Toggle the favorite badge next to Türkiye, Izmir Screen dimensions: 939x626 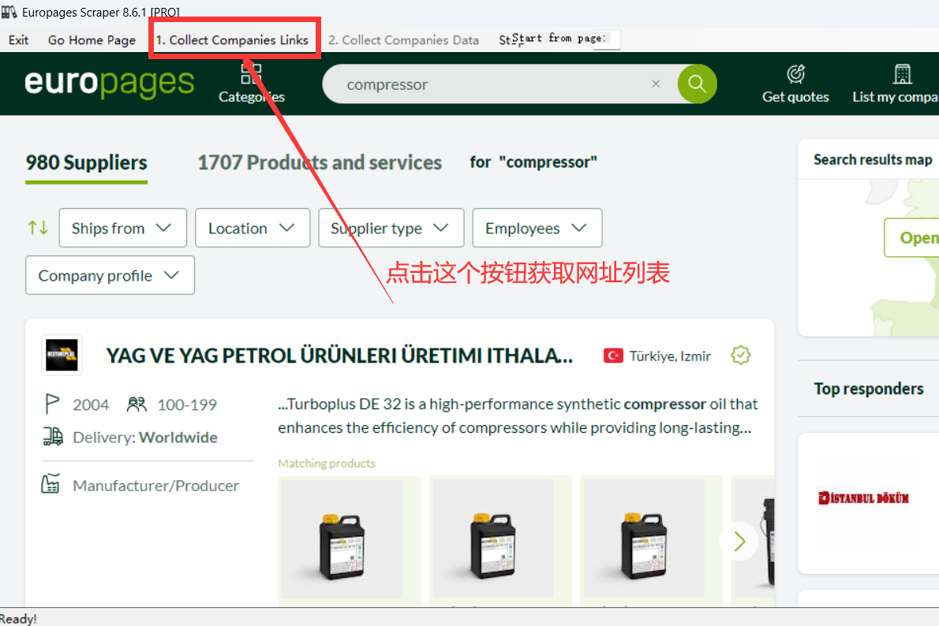coord(740,355)
